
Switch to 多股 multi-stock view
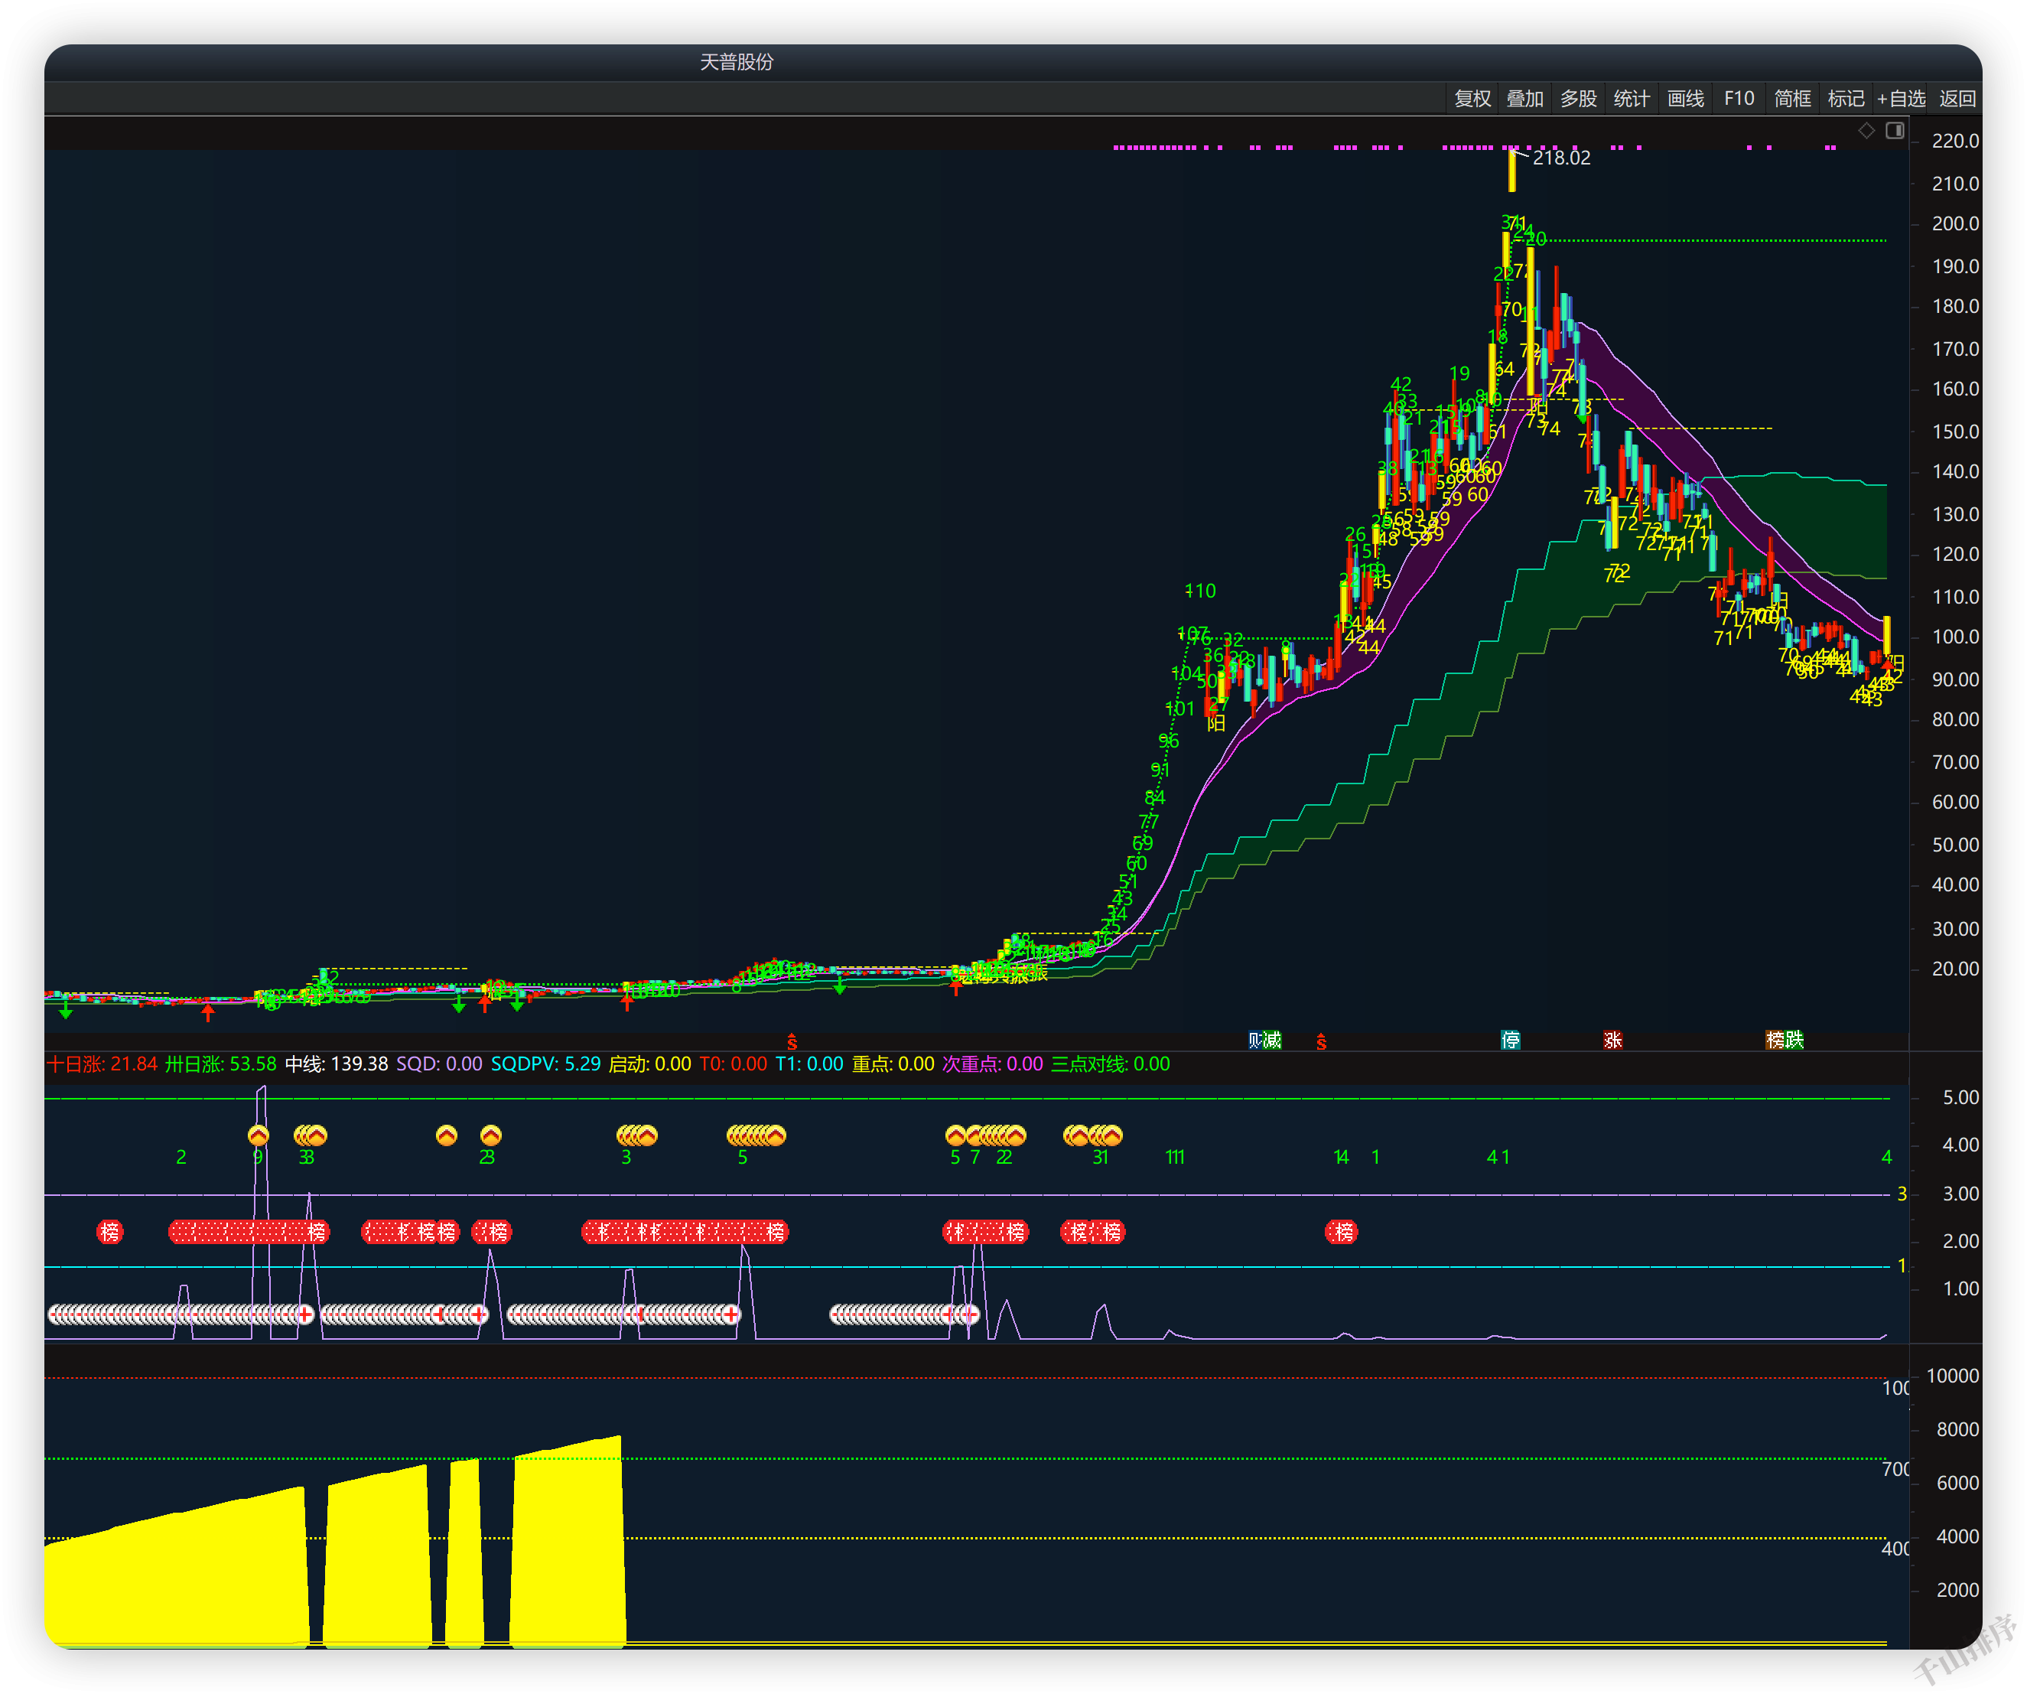[x=1578, y=99]
